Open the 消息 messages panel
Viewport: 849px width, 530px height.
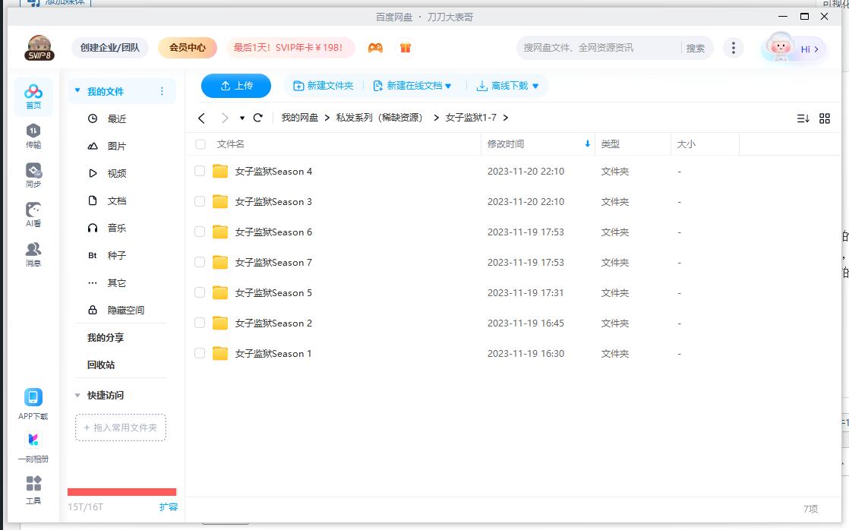pyautogui.click(x=33, y=251)
